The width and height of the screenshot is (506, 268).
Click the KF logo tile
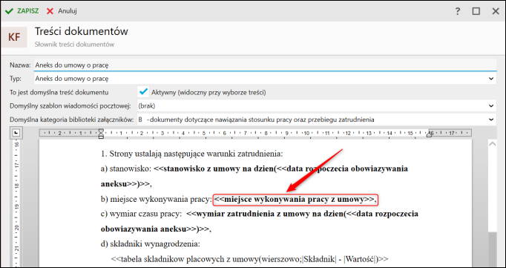tap(14, 37)
